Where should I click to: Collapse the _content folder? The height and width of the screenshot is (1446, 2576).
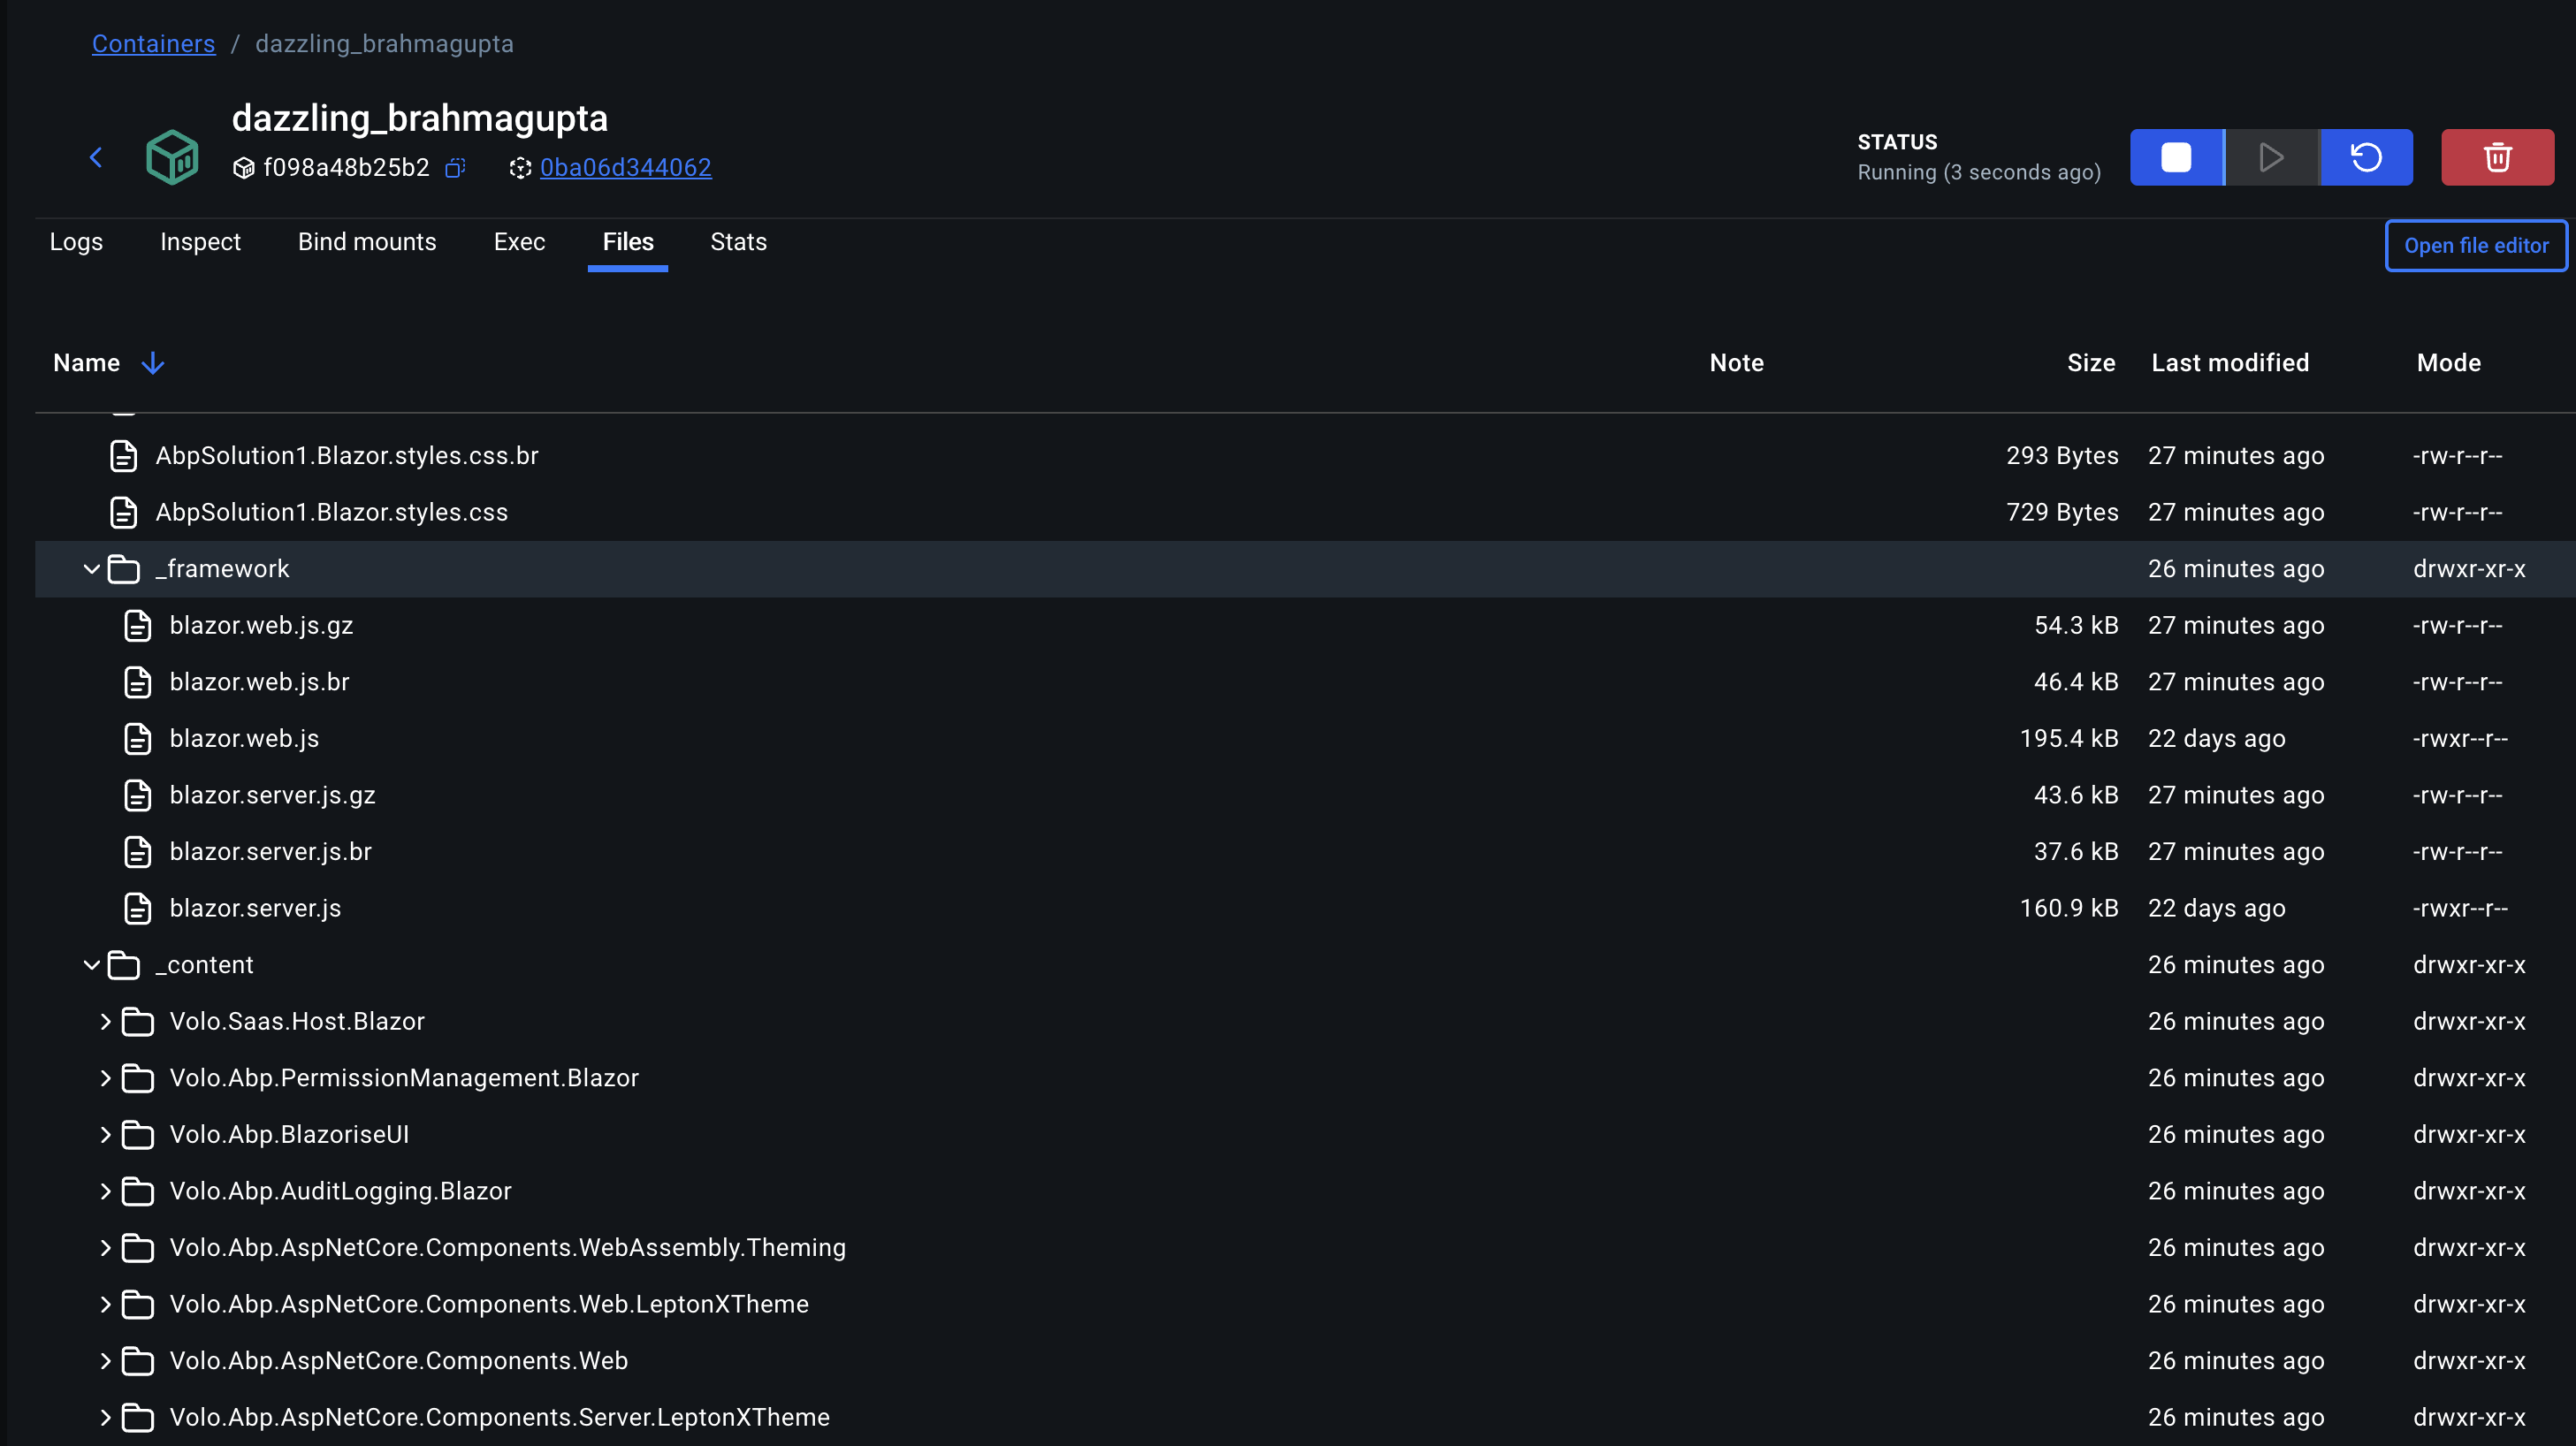(x=91, y=965)
